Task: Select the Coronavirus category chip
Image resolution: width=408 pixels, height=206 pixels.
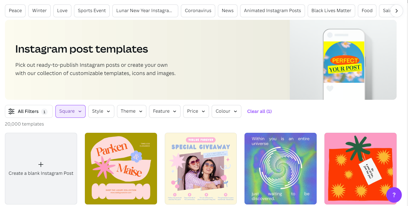Action: [x=198, y=11]
